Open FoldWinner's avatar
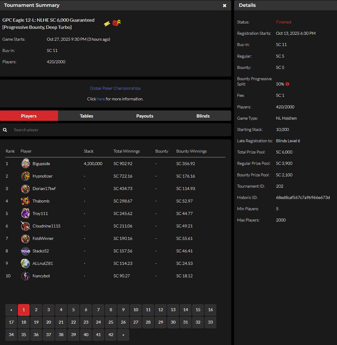 (25, 238)
